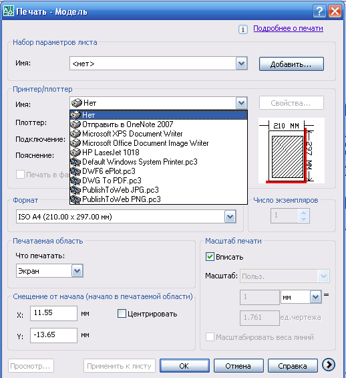Toggle the 'Вписать' fit-to-paper checkbox
Viewport: 346px width, 378px height.
tap(210, 257)
